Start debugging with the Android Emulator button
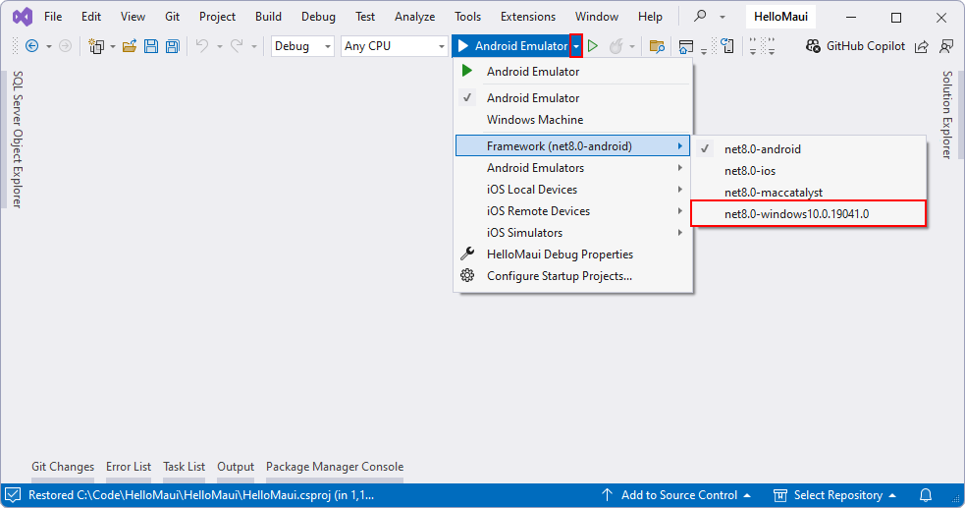The height and width of the screenshot is (508, 965). point(511,46)
